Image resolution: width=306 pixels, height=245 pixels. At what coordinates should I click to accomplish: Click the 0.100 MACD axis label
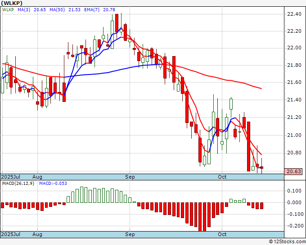294,191
